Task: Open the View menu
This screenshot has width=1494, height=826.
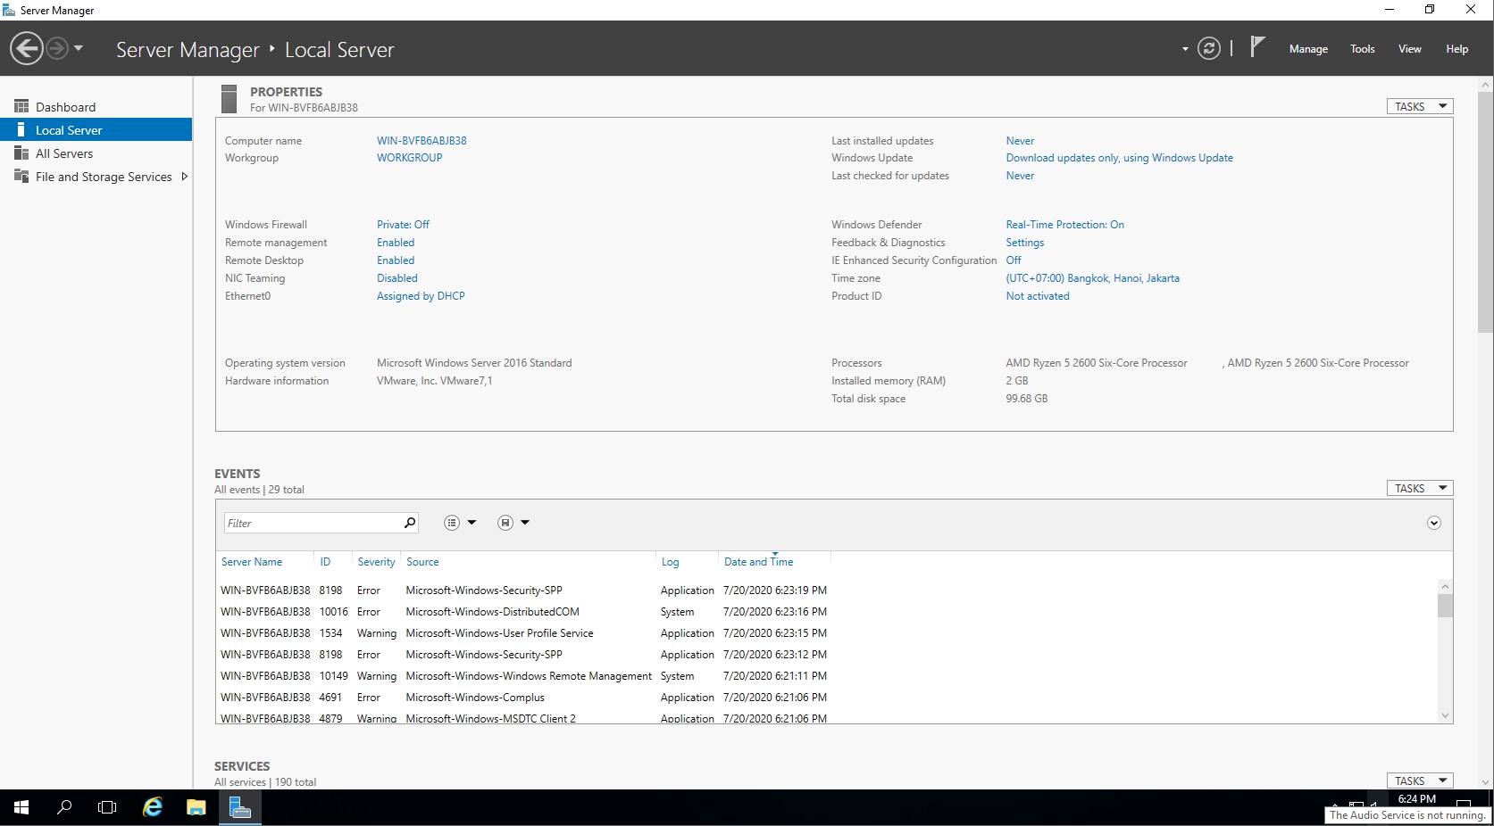Action: pyautogui.click(x=1409, y=49)
